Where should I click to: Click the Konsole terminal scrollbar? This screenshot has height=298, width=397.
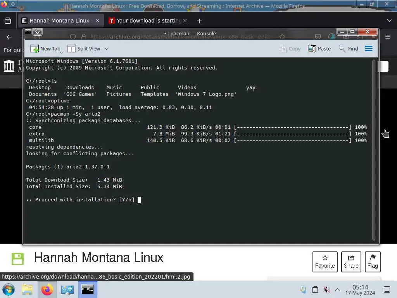374,150
